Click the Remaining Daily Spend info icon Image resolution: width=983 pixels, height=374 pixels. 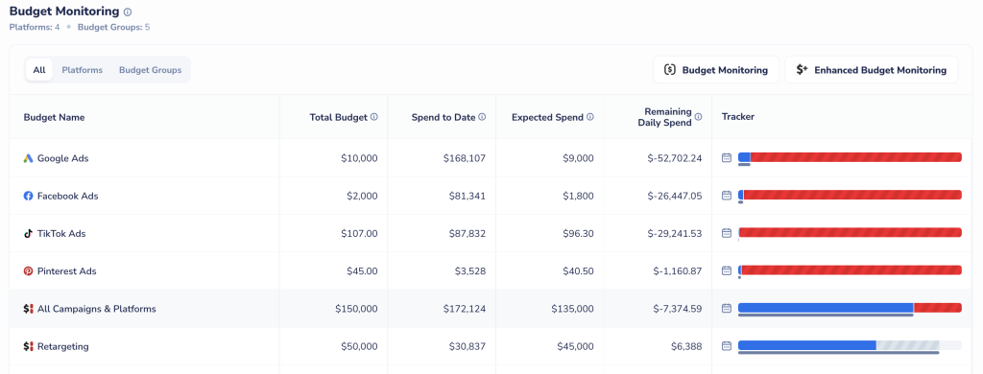click(x=699, y=117)
